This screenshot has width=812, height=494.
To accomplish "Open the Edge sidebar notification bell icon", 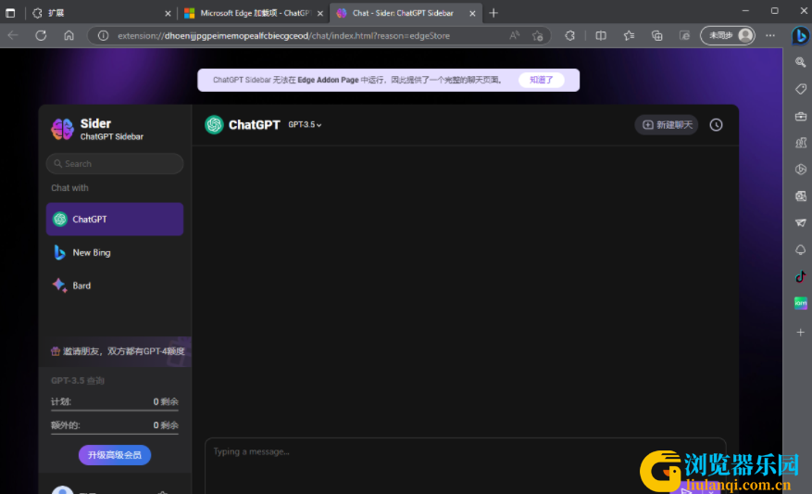I will tap(801, 250).
